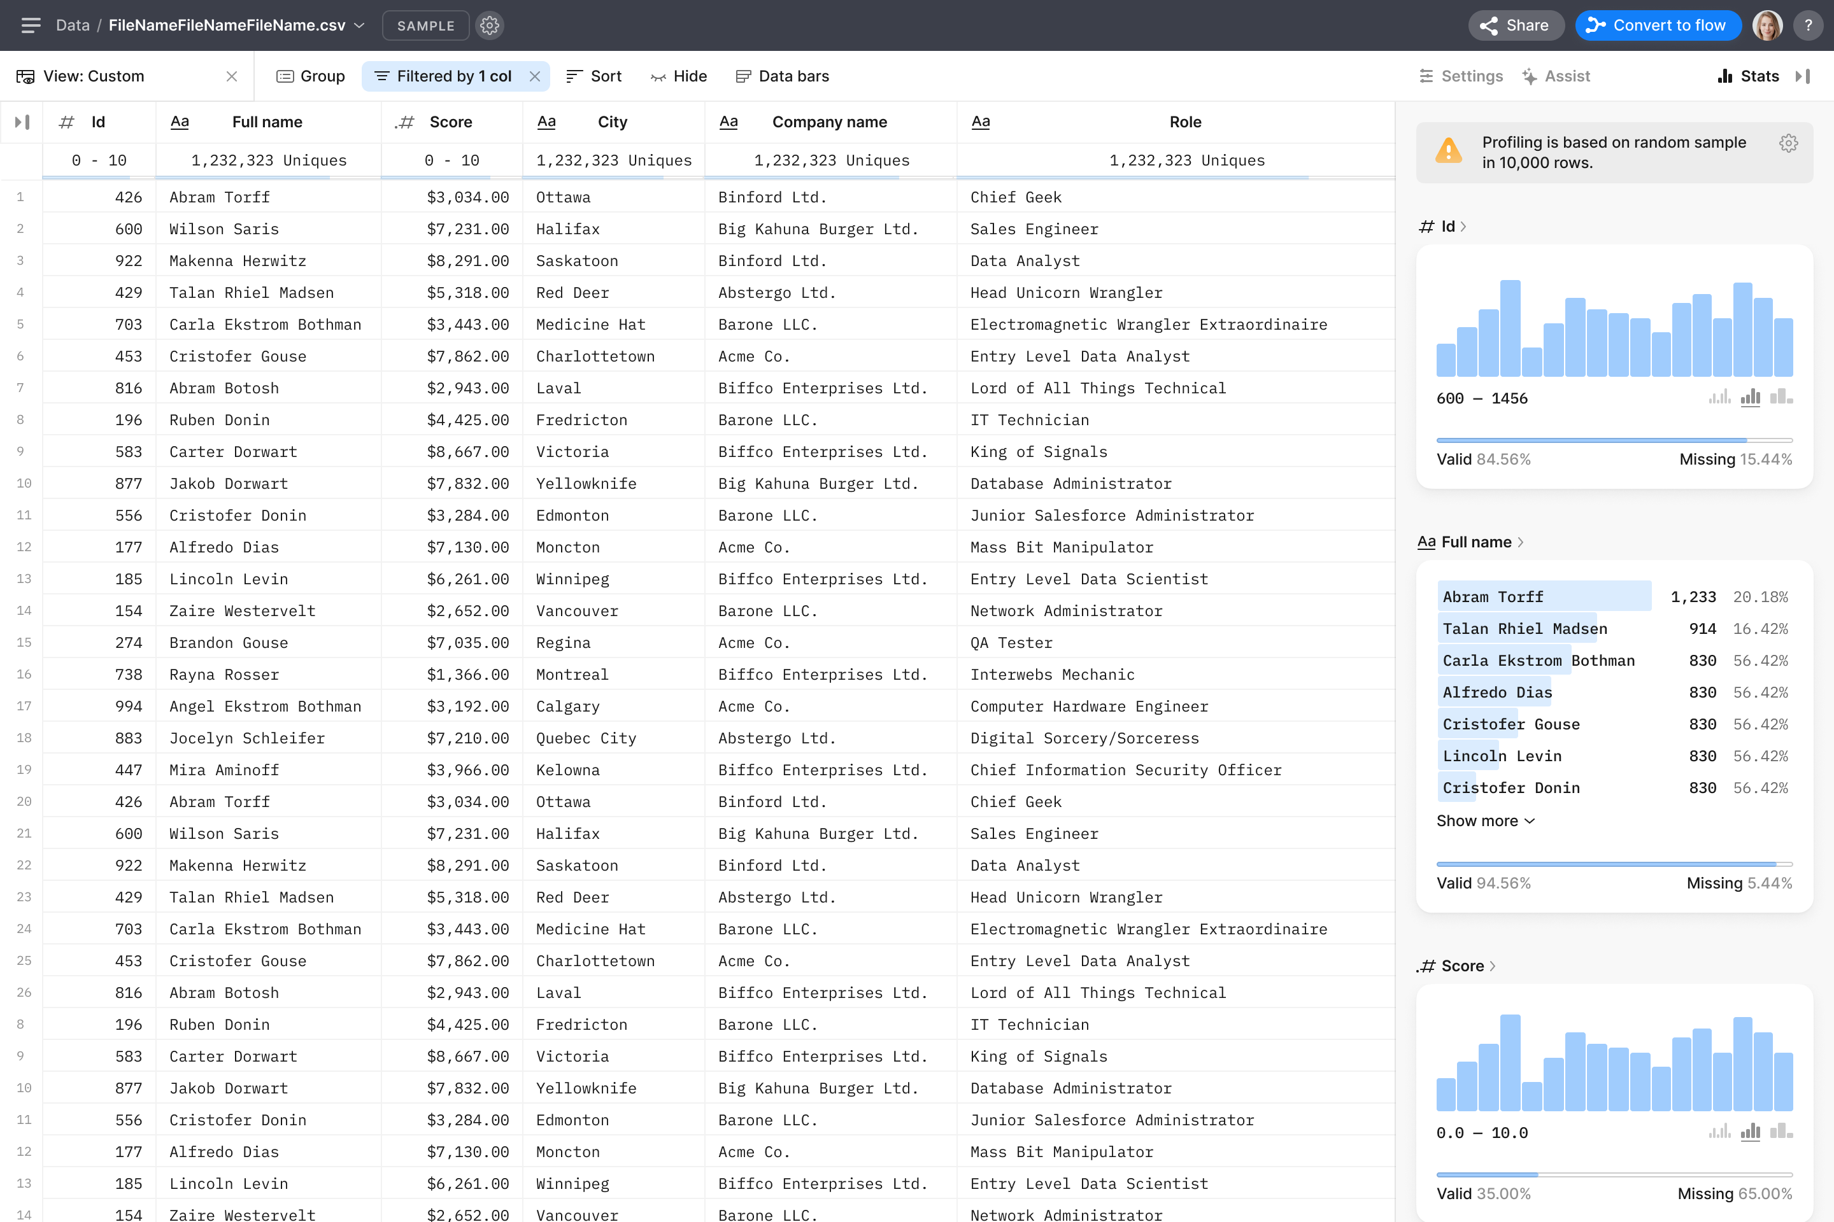Switch to the Settings tab

(1460, 76)
